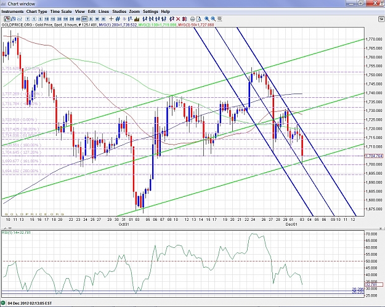
Task: Click the bars icon before volume chart
Action: pos(130,19)
